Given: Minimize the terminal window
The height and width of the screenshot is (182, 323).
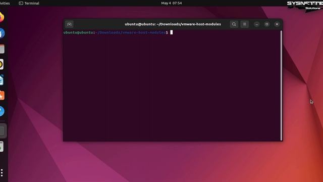Looking at the screenshot, I should (x=256, y=24).
